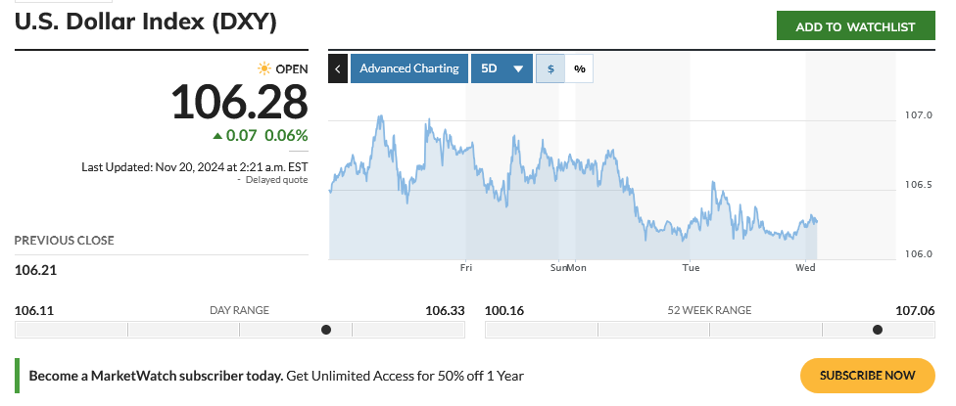This screenshot has height=406, width=956.
Task: Open the 5D time range dropdown
Action: [x=502, y=68]
